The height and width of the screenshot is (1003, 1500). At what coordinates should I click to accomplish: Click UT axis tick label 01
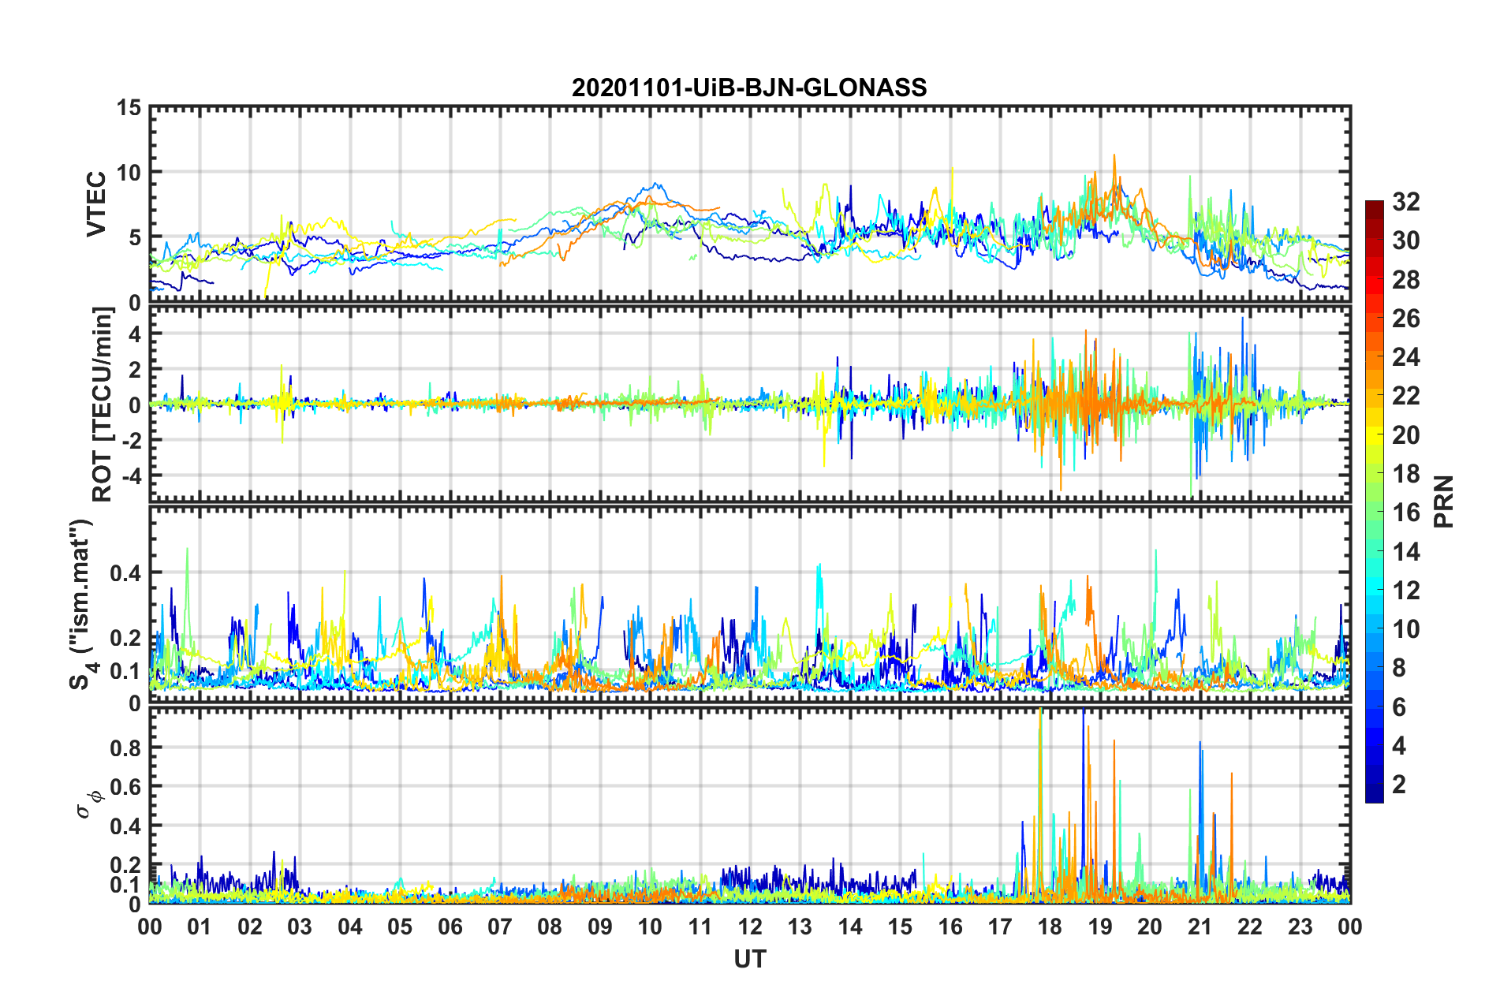(x=200, y=927)
